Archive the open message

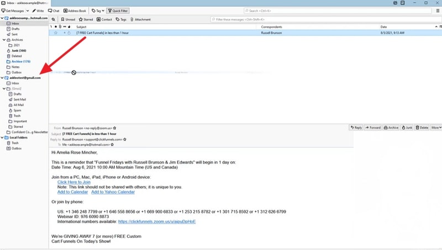point(391,127)
